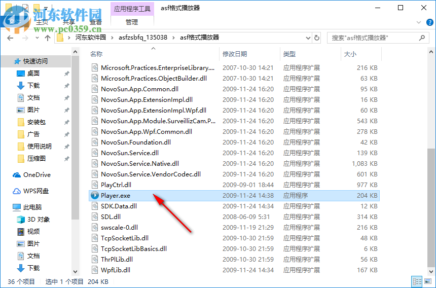Click 河东软件园 in the address breadcrumb

coord(91,38)
